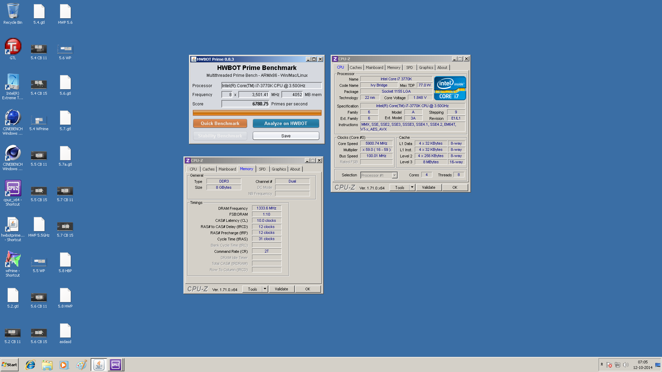The width and height of the screenshot is (662, 372).
Task: Click the HWBOT Prime orange progress bar
Action: click(257, 113)
